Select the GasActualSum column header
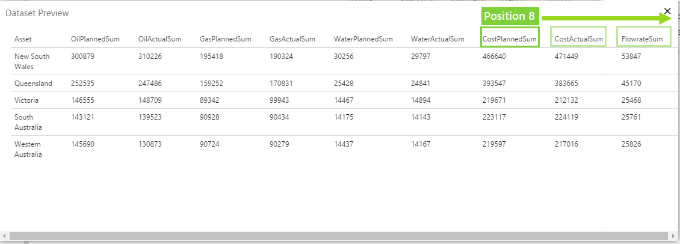Screen dimensions: 680x244 pyautogui.click(x=292, y=39)
